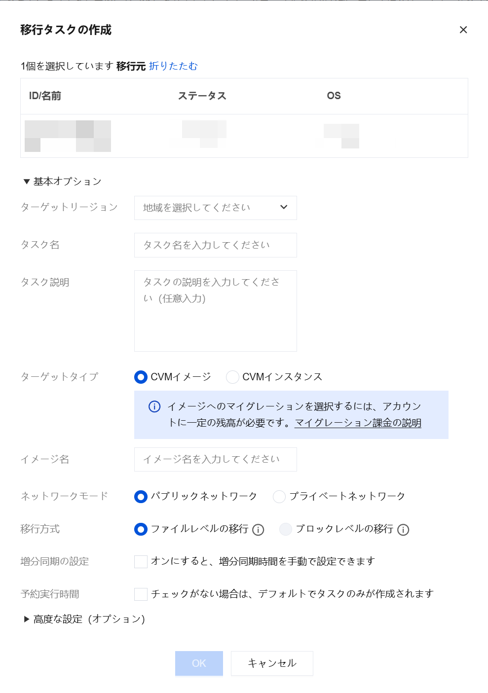Click the OK button
The height and width of the screenshot is (693, 488).
pyautogui.click(x=199, y=663)
